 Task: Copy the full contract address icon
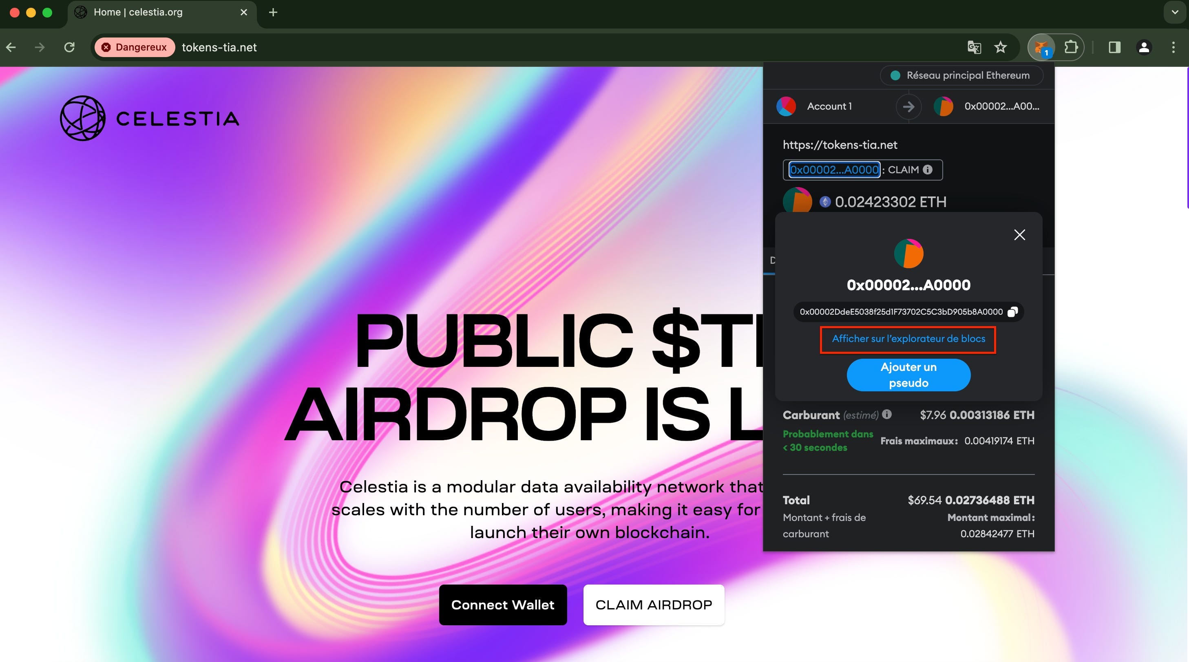[x=1012, y=312]
